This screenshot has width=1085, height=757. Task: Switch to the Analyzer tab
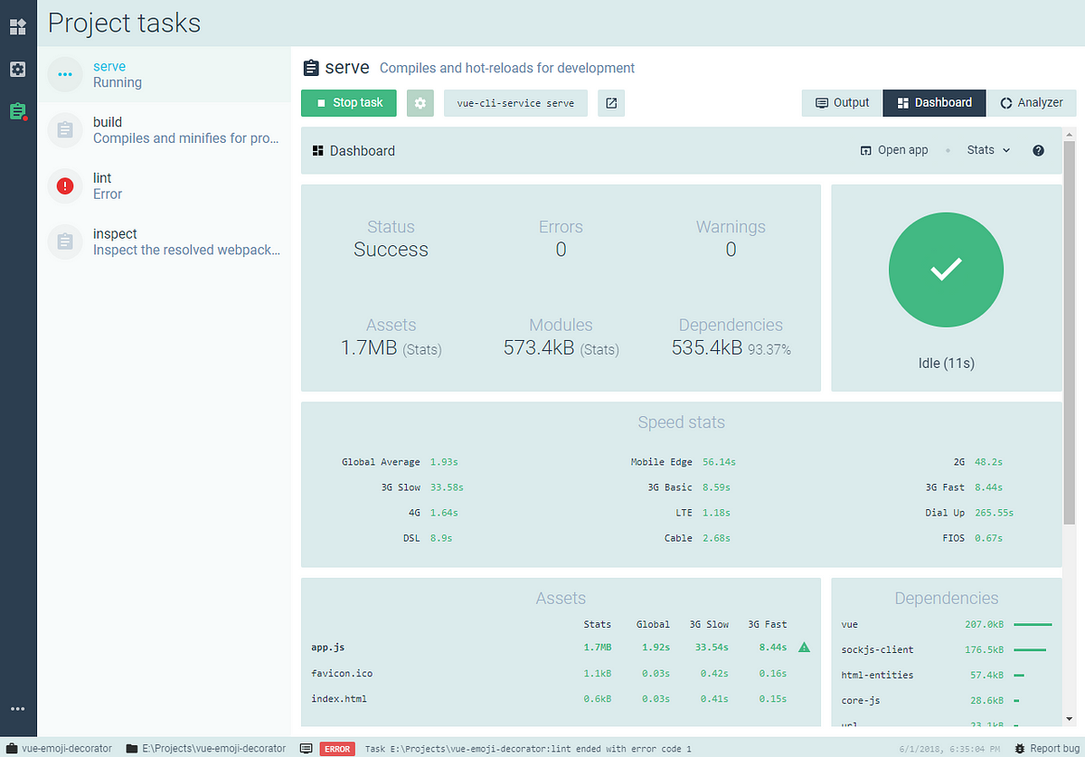(1032, 103)
